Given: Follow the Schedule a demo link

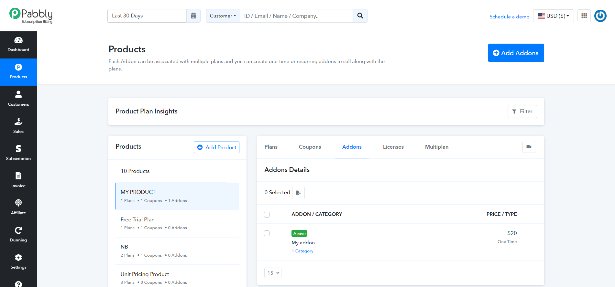Looking at the screenshot, I should (x=510, y=17).
